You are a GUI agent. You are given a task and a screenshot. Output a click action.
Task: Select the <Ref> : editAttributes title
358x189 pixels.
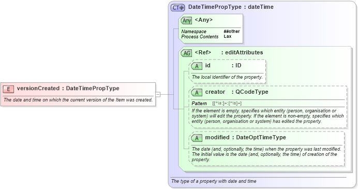pos(229,53)
